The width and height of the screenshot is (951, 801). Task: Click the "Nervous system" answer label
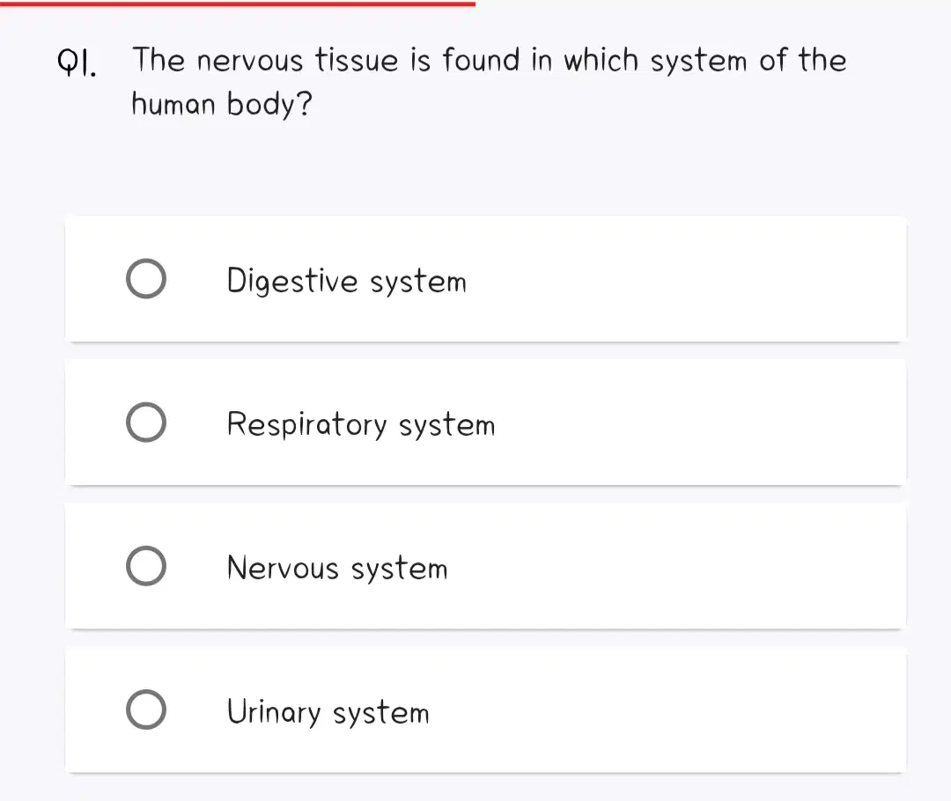coord(337,568)
